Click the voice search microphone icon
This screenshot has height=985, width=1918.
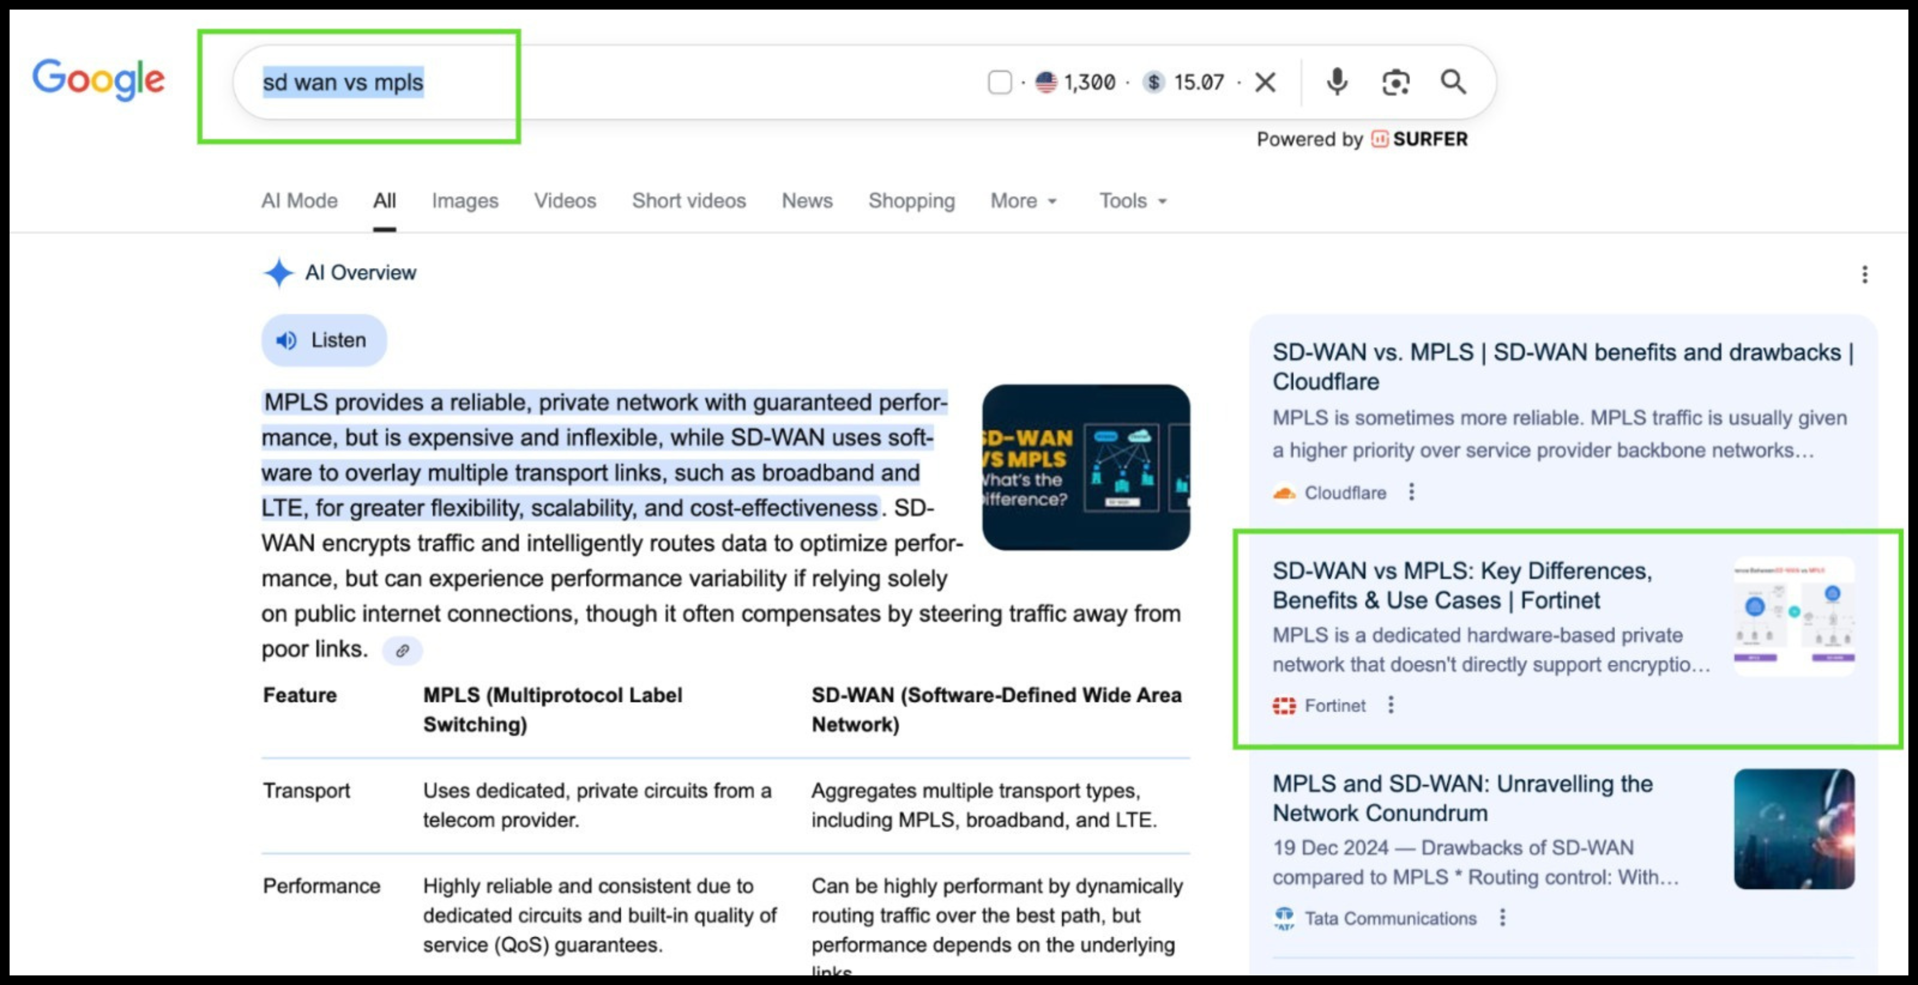(x=1336, y=82)
